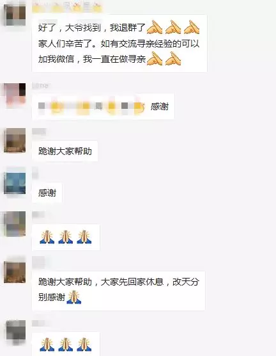This screenshot has width=276, height=356.
Task: Click the folded-hands emoji after '我一直在做寻亲'
Action: [155, 58]
